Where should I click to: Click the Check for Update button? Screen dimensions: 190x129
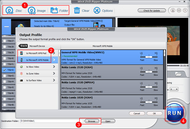tap(152, 11)
